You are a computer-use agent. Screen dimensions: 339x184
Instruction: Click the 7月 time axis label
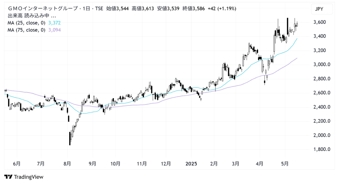pos(41,164)
